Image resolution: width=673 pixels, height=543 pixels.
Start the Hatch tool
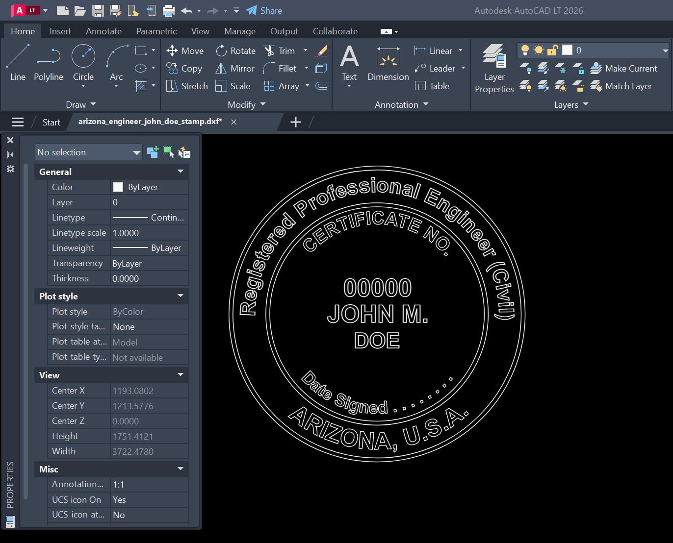click(141, 86)
